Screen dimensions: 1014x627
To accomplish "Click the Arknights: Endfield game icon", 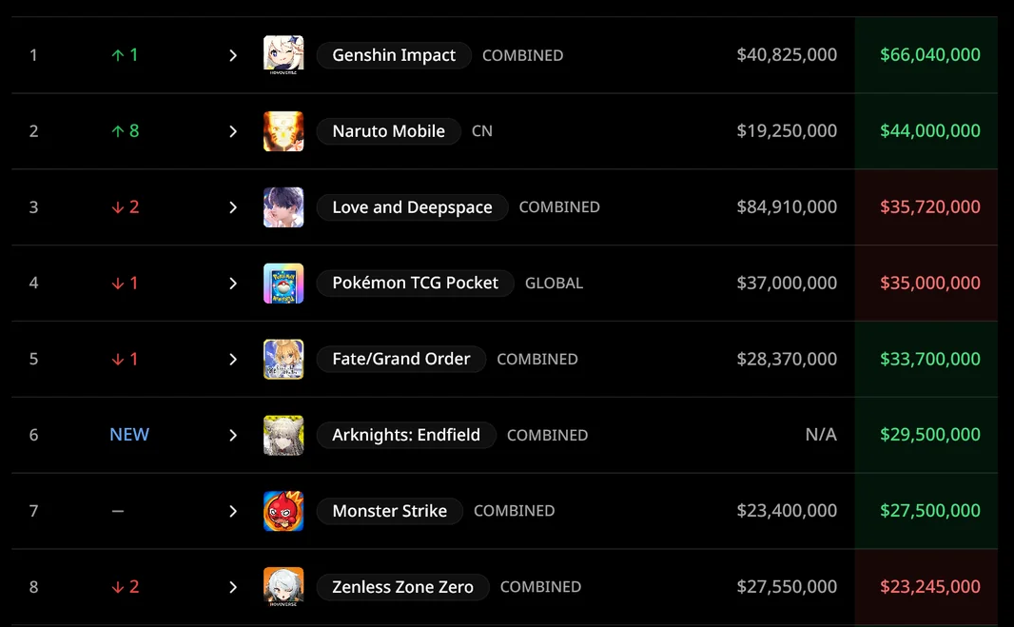I will 283,436.
